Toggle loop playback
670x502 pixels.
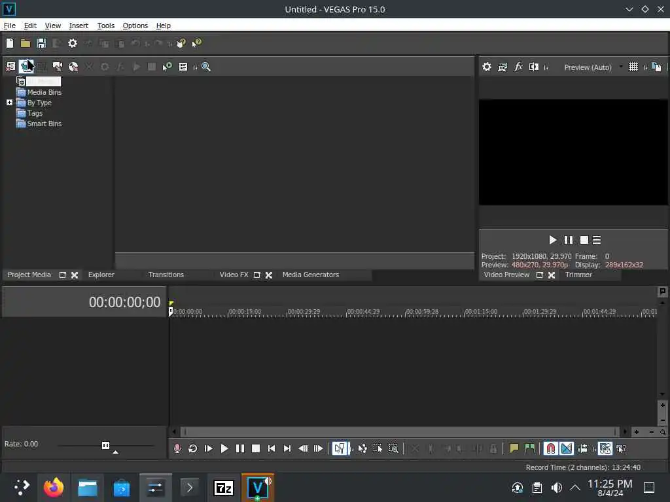click(193, 448)
